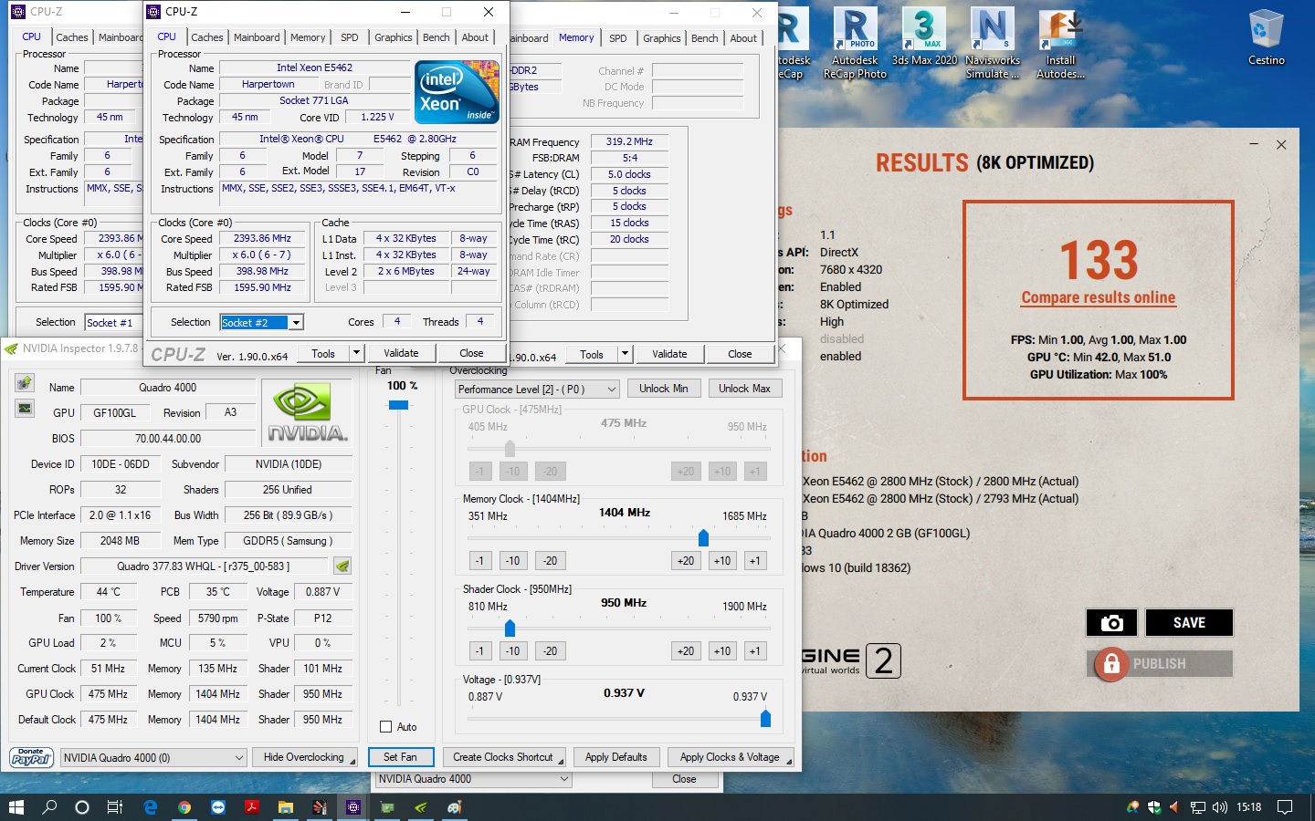This screenshot has height=821, width=1315.
Task: Open the Graphics tab in front CPU-Z
Action: 394,37
